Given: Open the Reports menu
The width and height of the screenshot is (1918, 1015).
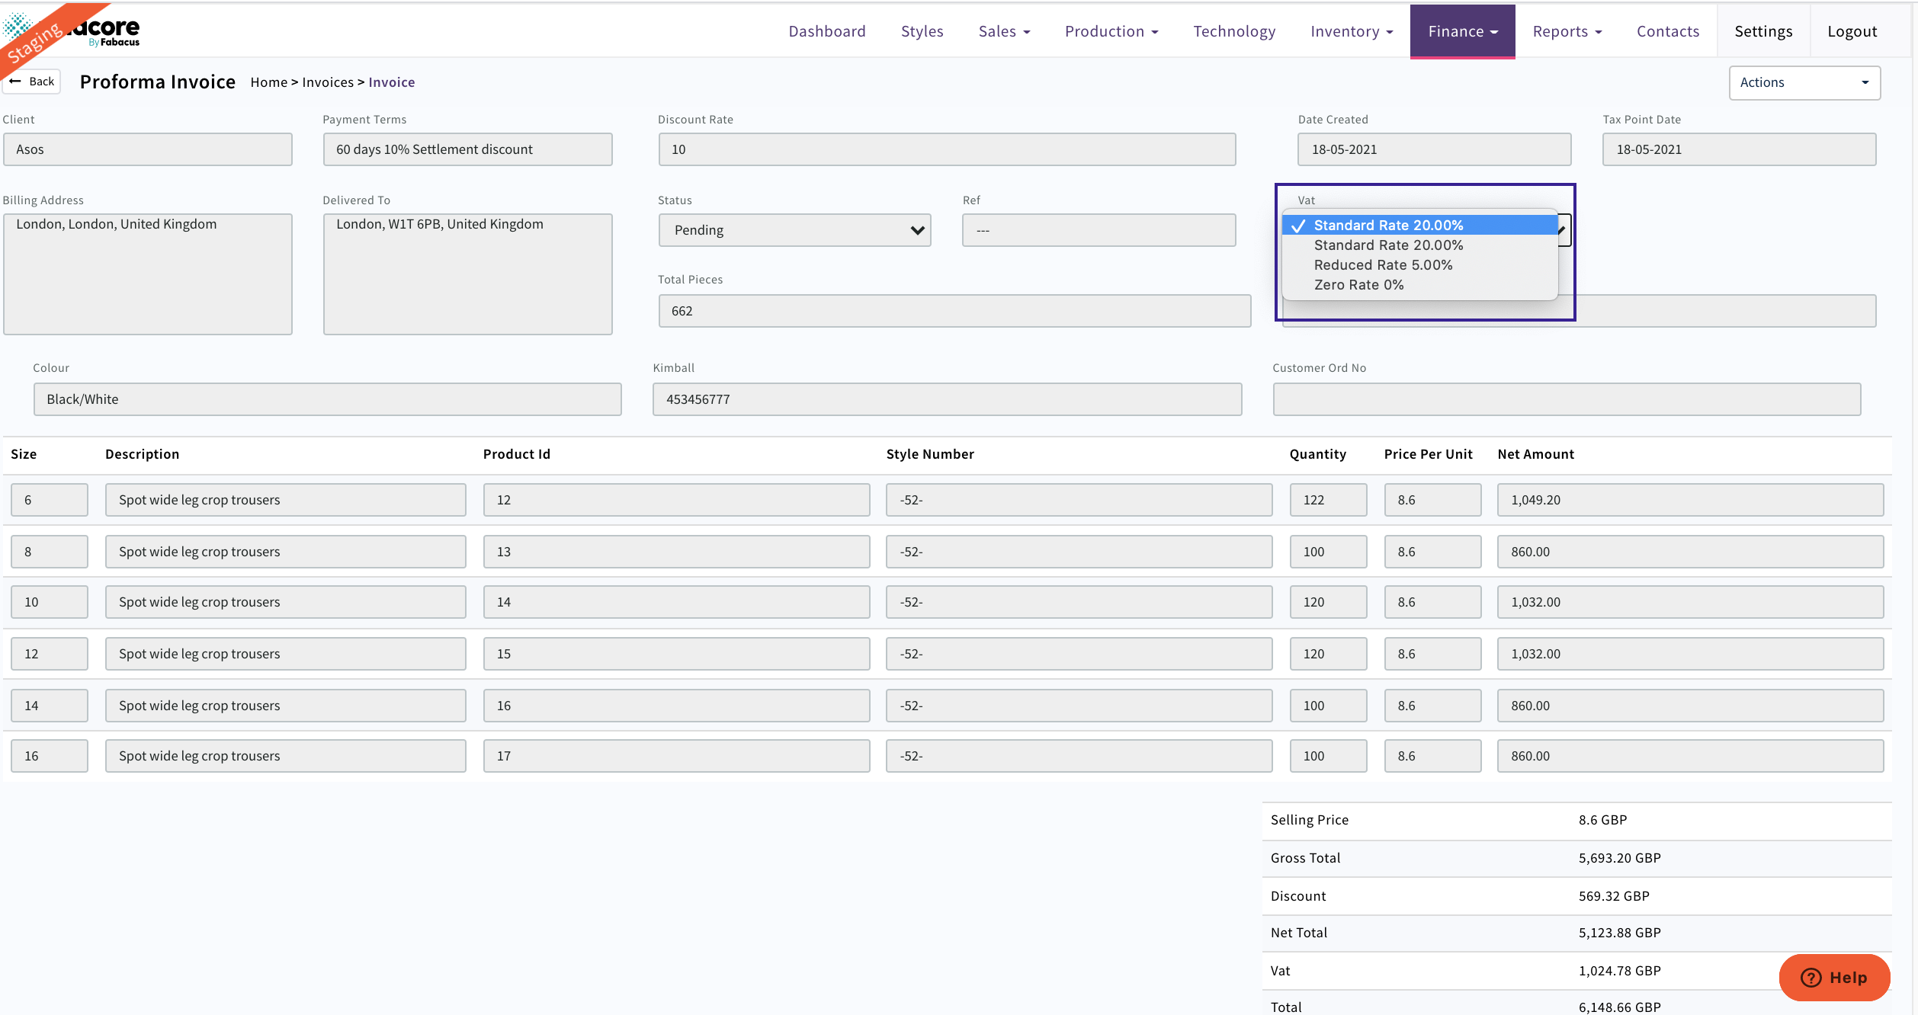Looking at the screenshot, I should click(x=1567, y=31).
